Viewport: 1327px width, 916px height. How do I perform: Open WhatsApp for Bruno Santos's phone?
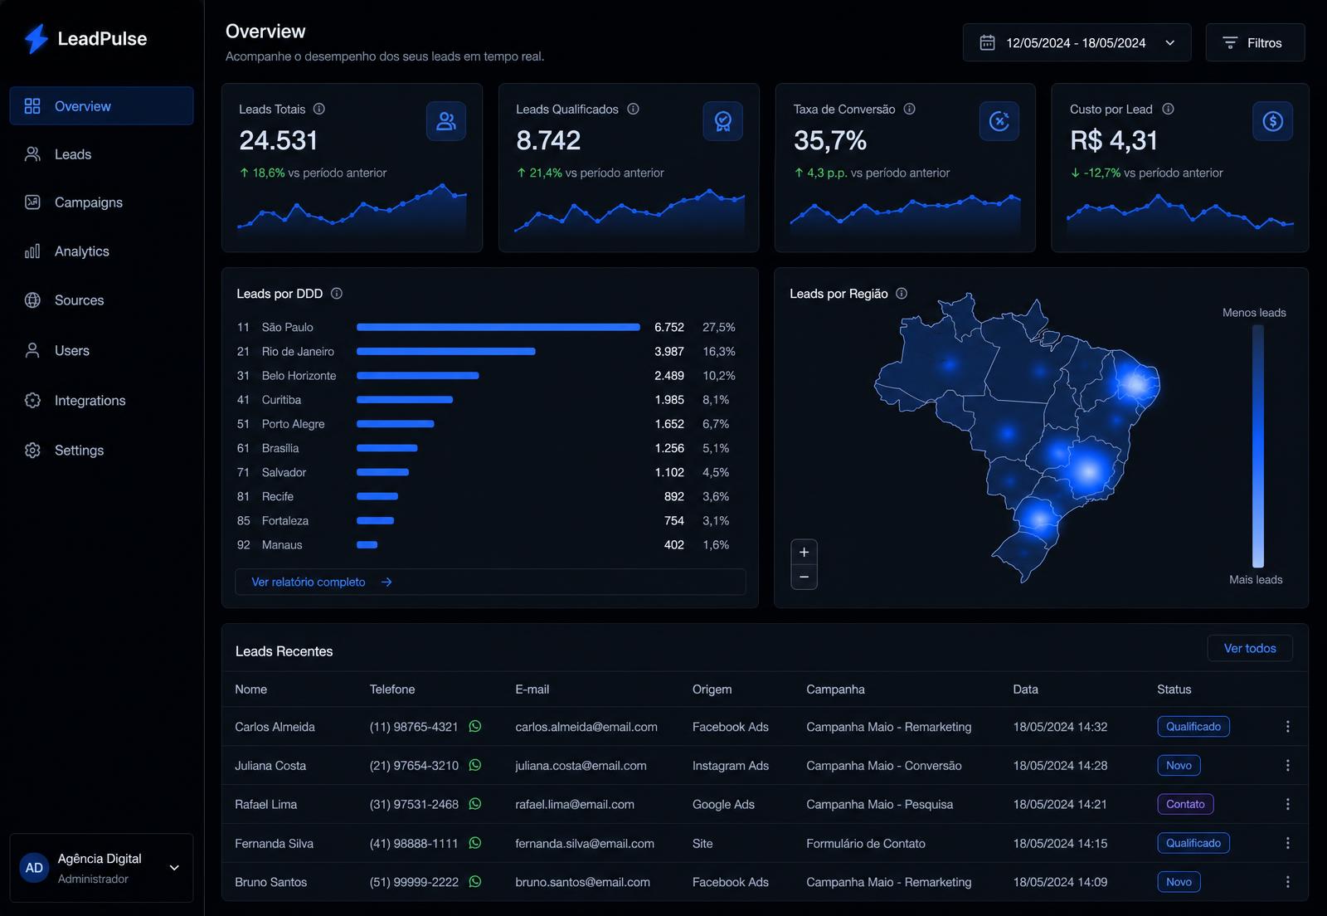click(475, 882)
